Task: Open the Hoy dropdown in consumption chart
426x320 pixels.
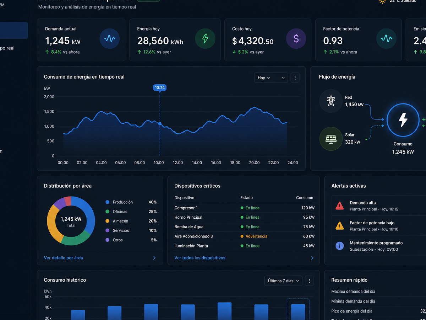Action: pyautogui.click(x=271, y=78)
